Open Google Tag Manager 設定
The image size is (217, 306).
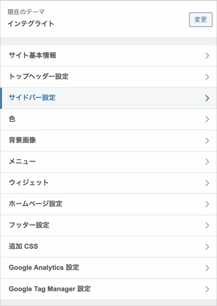[50, 289]
